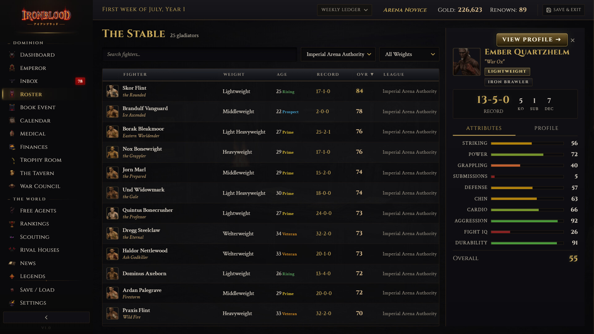The height and width of the screenshot is (334, 594).
Task: Open the Finances sidebar icon
Action: (12, 147)
